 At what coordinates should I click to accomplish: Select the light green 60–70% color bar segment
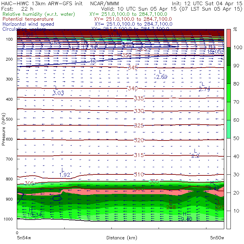pyautogui.click(x=229, y=111)
